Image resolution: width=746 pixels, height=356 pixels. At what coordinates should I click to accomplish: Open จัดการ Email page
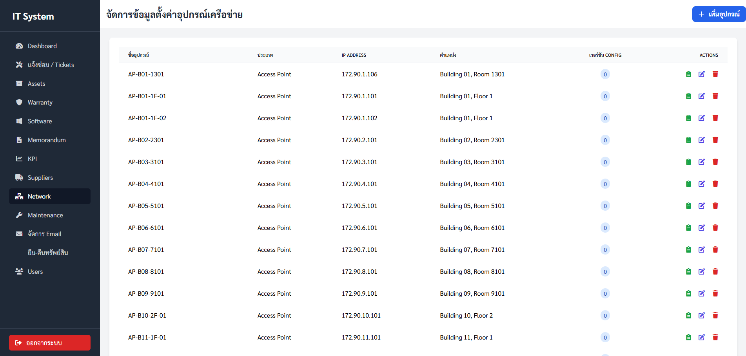[x=50, y=234]
